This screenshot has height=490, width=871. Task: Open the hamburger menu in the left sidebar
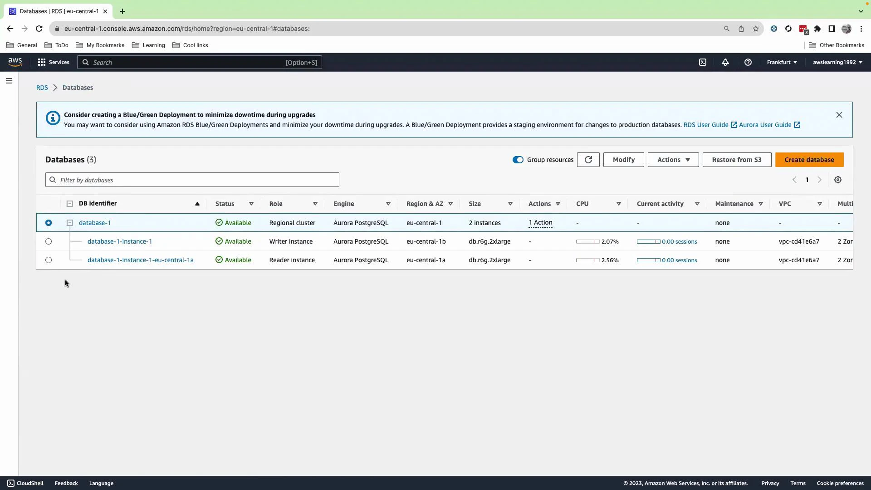pos(9,80)
